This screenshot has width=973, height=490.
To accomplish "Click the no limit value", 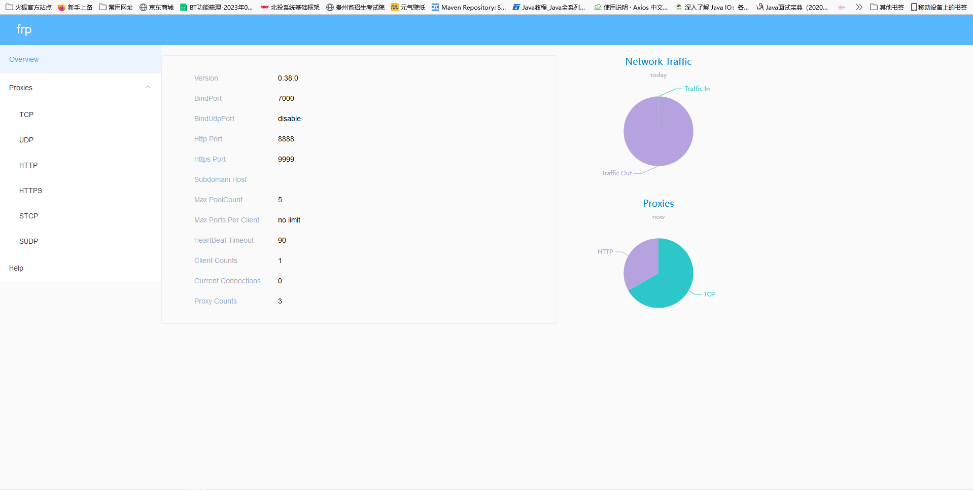I will [289, 220].
